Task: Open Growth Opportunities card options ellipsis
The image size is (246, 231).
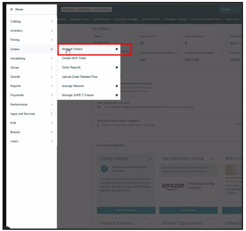Action: tap(213, 223)
